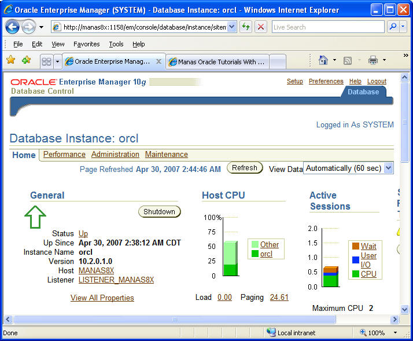The height and width of the screenshot is (341, 413).
Task: Click the red Stop loading icon
Action: tap(261, 27)
